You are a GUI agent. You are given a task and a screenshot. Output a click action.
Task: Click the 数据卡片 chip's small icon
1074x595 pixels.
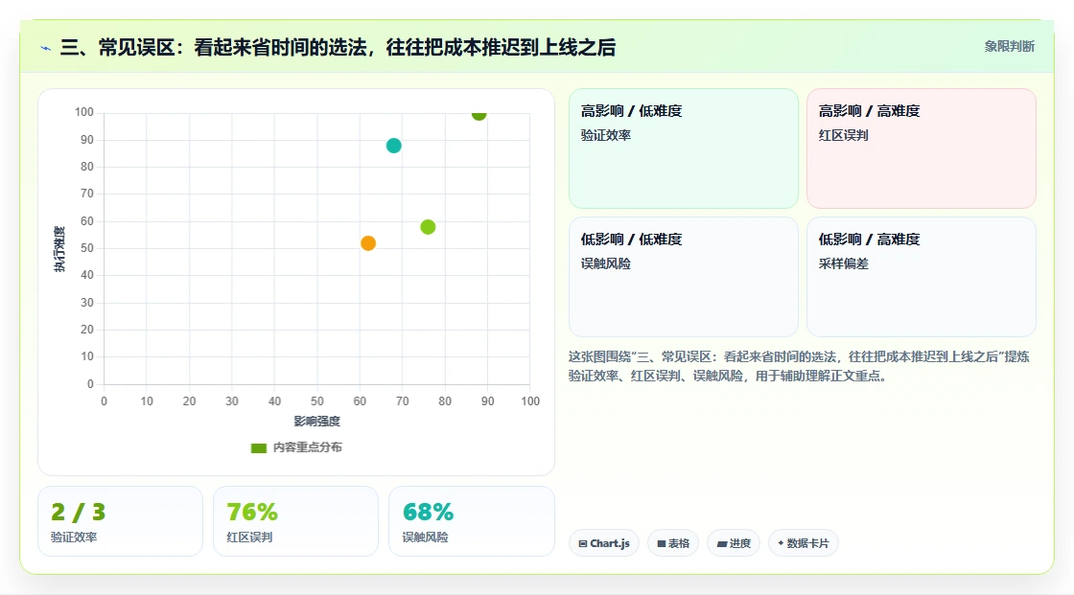(x=781, y=543)
